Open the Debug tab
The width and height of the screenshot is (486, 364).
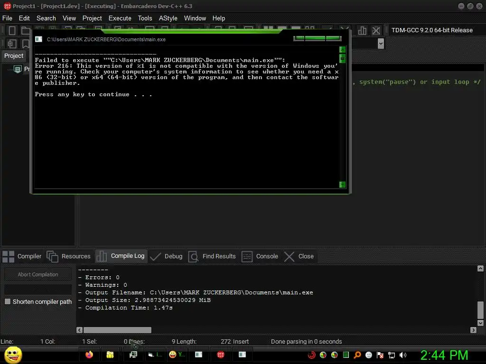pos(166,256)
